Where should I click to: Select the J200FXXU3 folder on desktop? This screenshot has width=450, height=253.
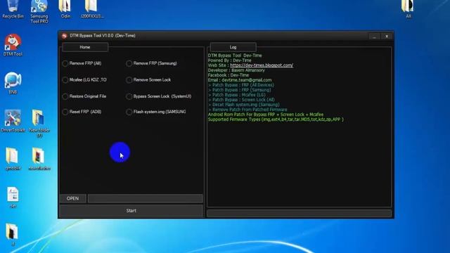[x=92, y=9]
